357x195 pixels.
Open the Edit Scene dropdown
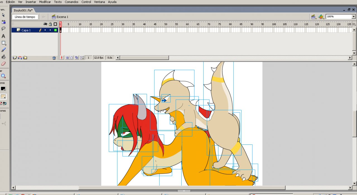coord(314,17)
